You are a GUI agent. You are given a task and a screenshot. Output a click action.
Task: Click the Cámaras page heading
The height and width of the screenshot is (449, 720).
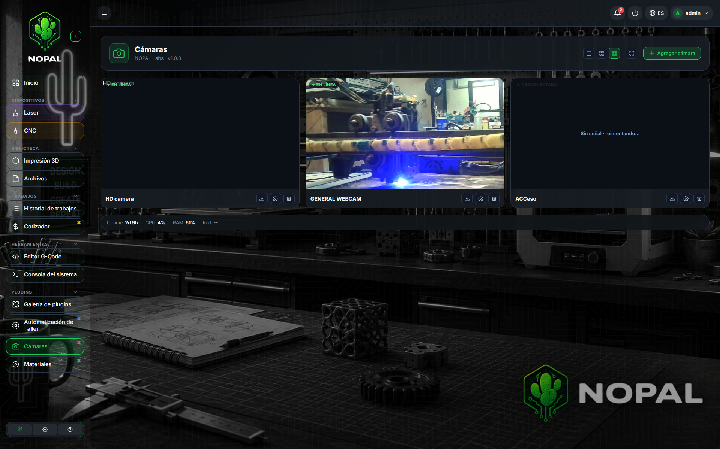click(151, 49)
